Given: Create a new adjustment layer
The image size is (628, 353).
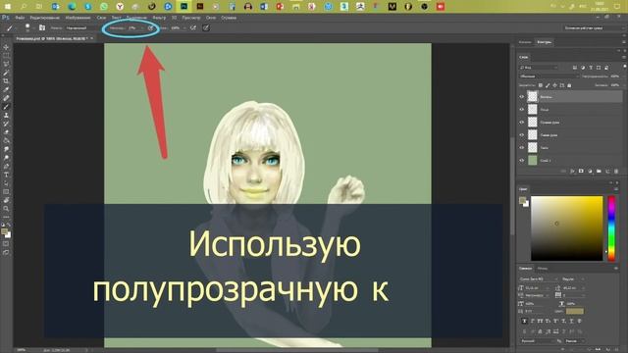Looking at the screenshot, I should click(x=590, y=171).
